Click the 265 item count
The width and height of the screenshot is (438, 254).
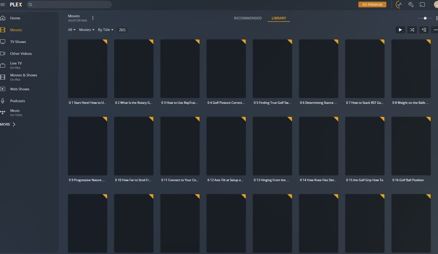122,30
